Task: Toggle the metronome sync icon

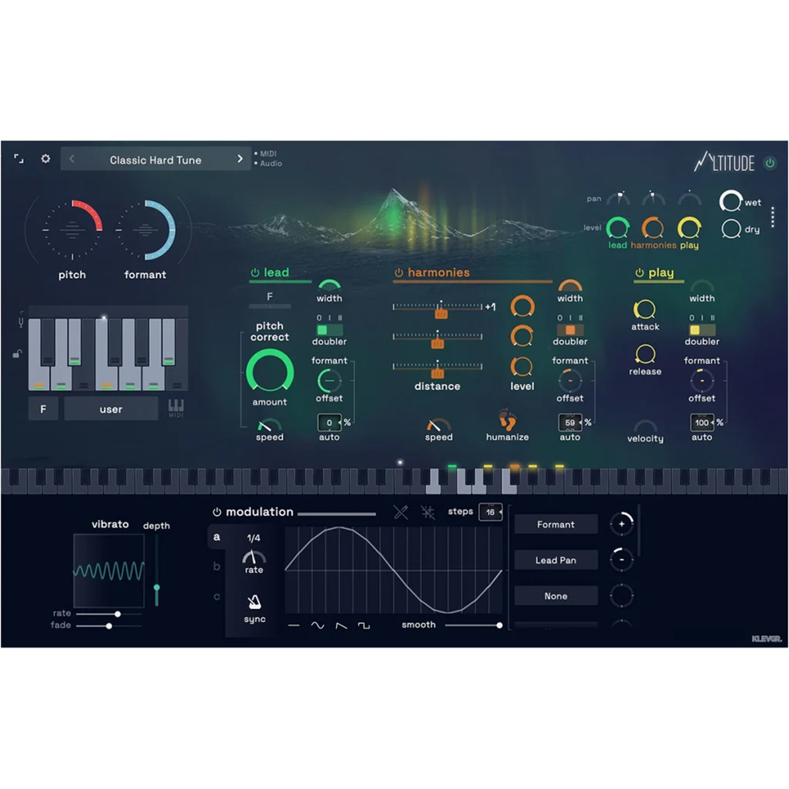Action: coord(254,602)
